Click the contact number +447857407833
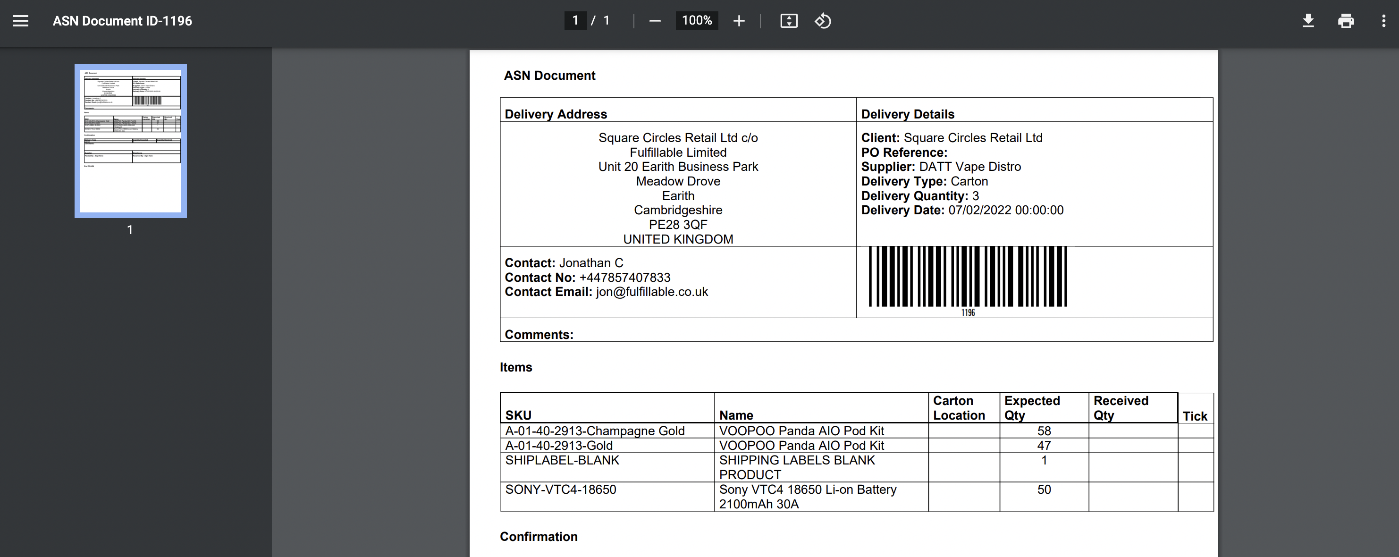Viewport: 1399px width, 557px height. point(624,278)
